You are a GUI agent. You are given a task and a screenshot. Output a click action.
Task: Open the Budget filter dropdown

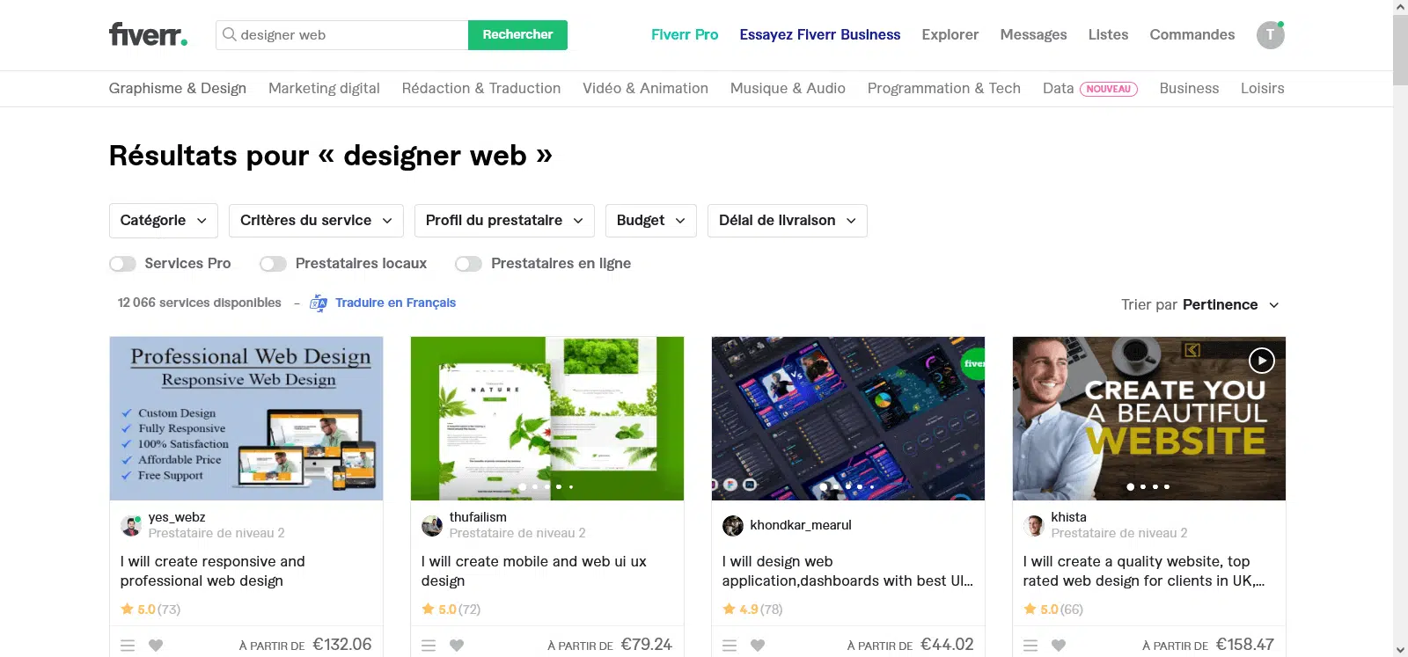(x=651, y=221)
